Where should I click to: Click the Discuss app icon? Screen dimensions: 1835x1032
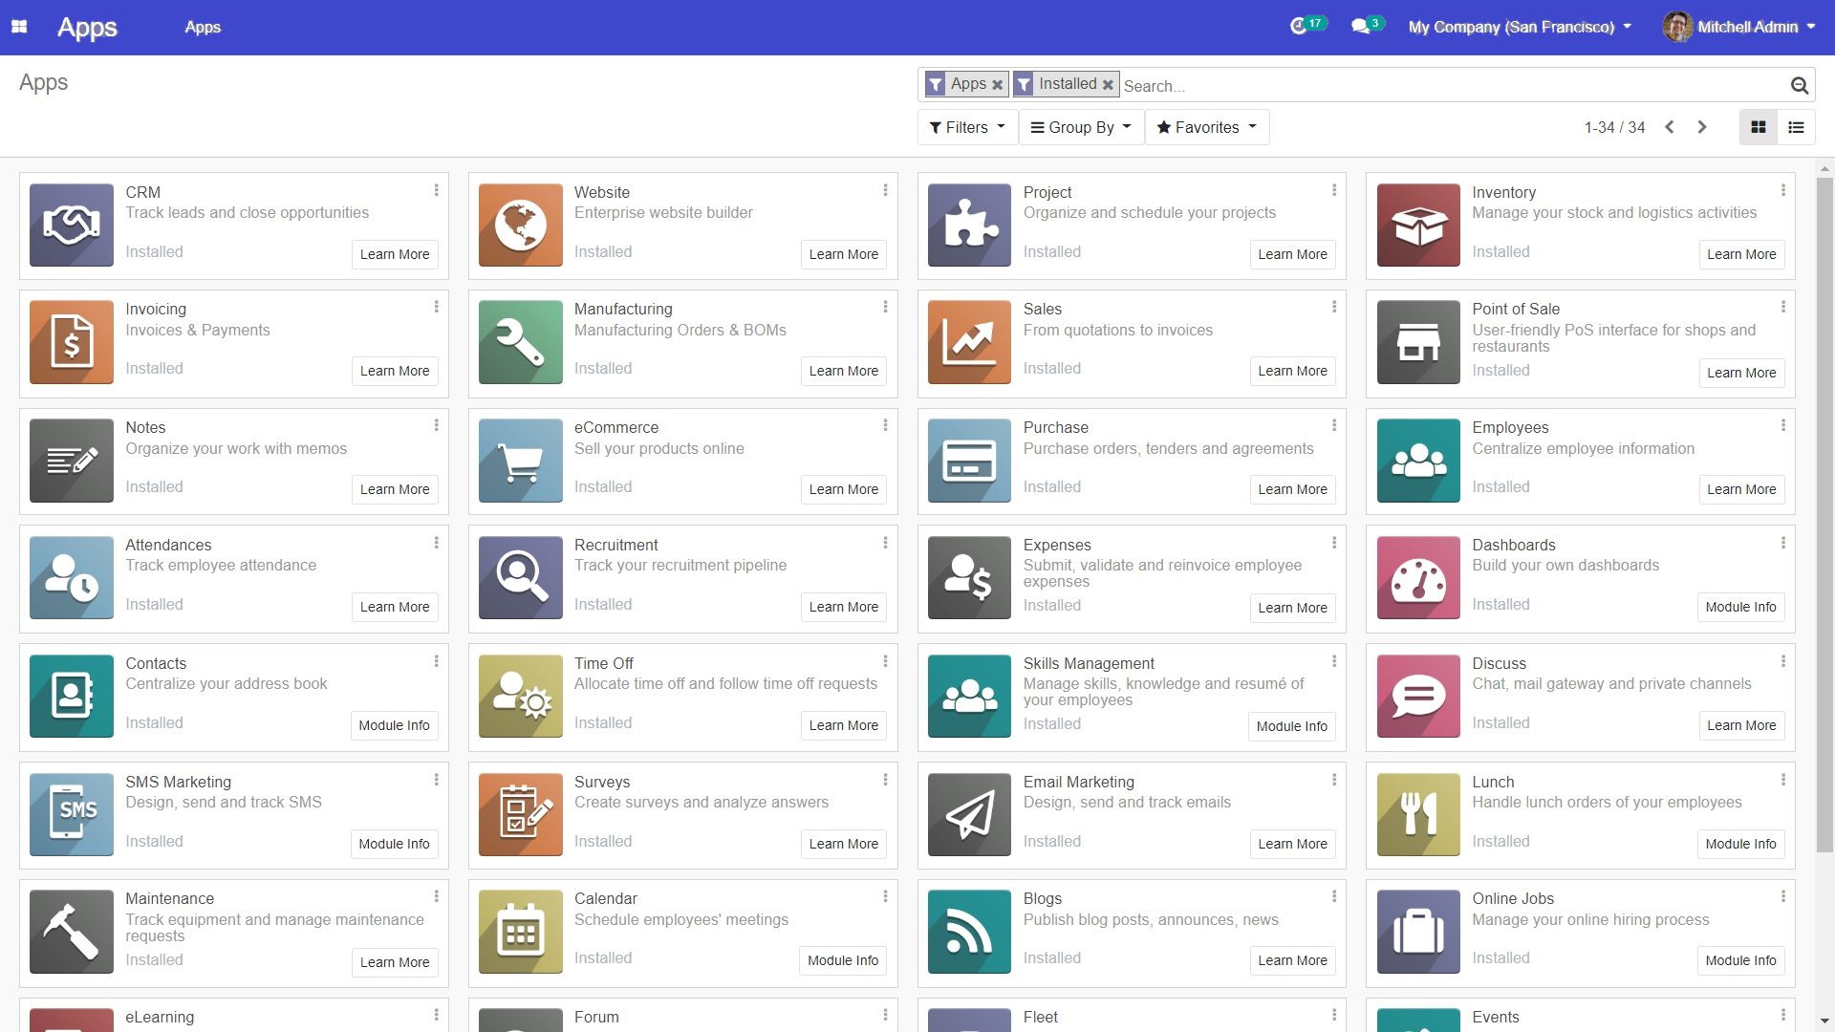(x=1418, y=696)
